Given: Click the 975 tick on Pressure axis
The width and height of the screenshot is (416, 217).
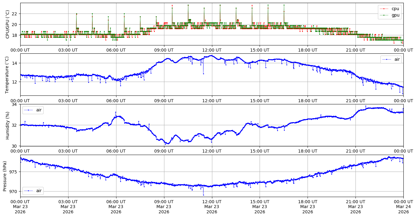Looking at the screenshot, I should (x=14, y=172).
